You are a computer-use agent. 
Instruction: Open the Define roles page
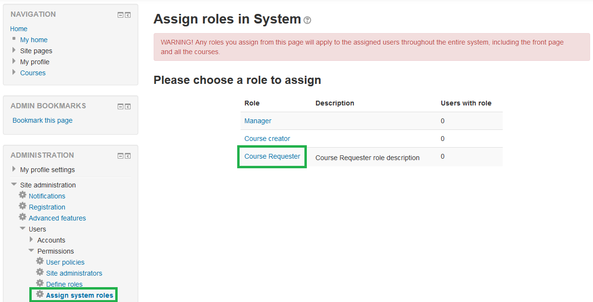click(64, 284)
